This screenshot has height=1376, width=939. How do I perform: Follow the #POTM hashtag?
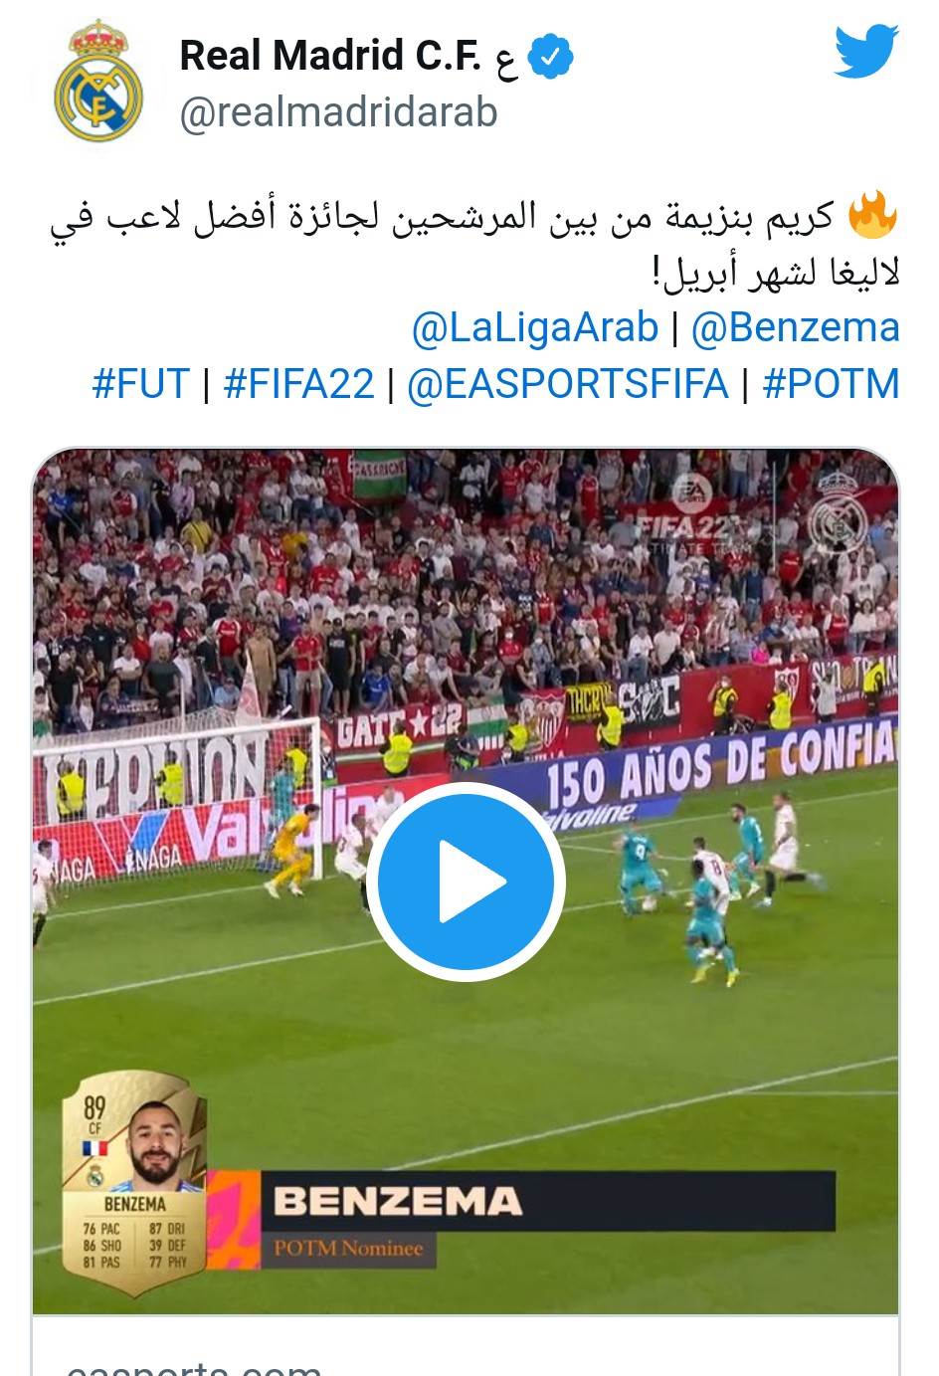pyautogui.click(x=831, y=383)
